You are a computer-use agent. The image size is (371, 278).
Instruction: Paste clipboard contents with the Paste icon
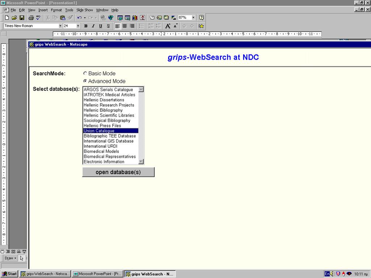(63, 17)
